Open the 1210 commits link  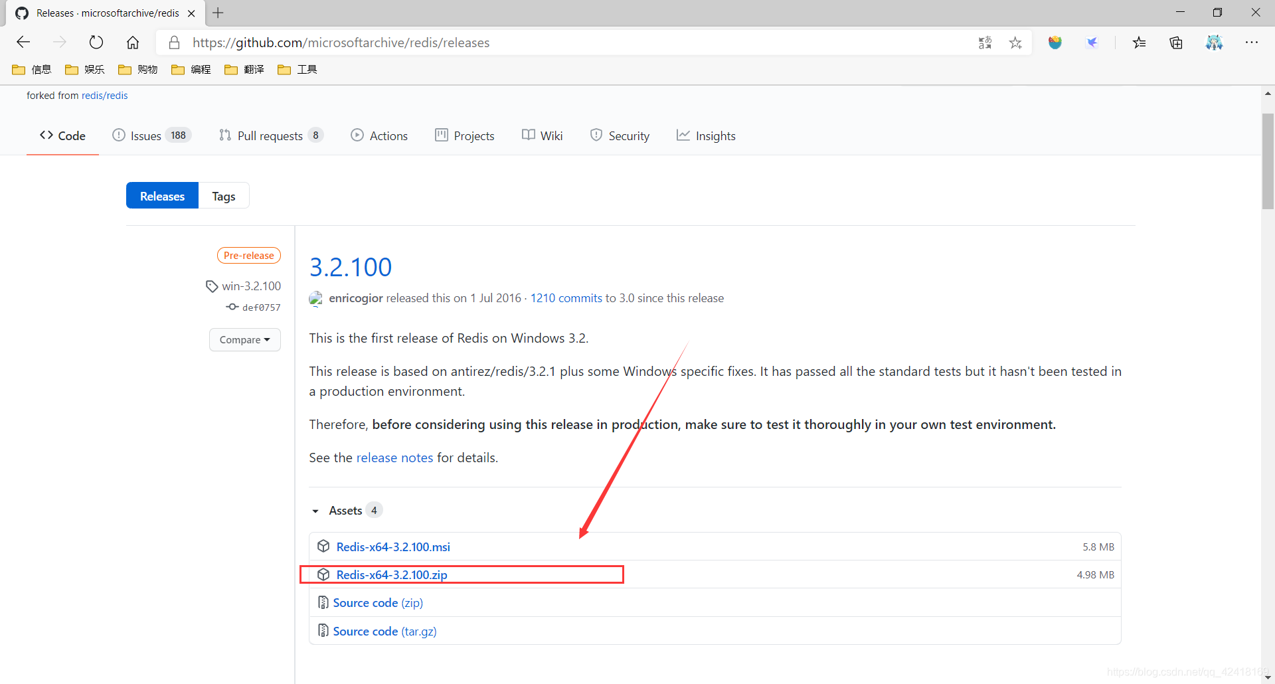click(566, 298)
